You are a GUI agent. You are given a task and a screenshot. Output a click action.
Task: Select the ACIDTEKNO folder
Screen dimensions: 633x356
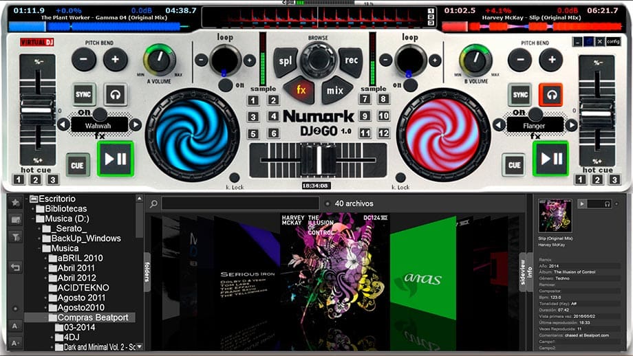tap(83, 288)
